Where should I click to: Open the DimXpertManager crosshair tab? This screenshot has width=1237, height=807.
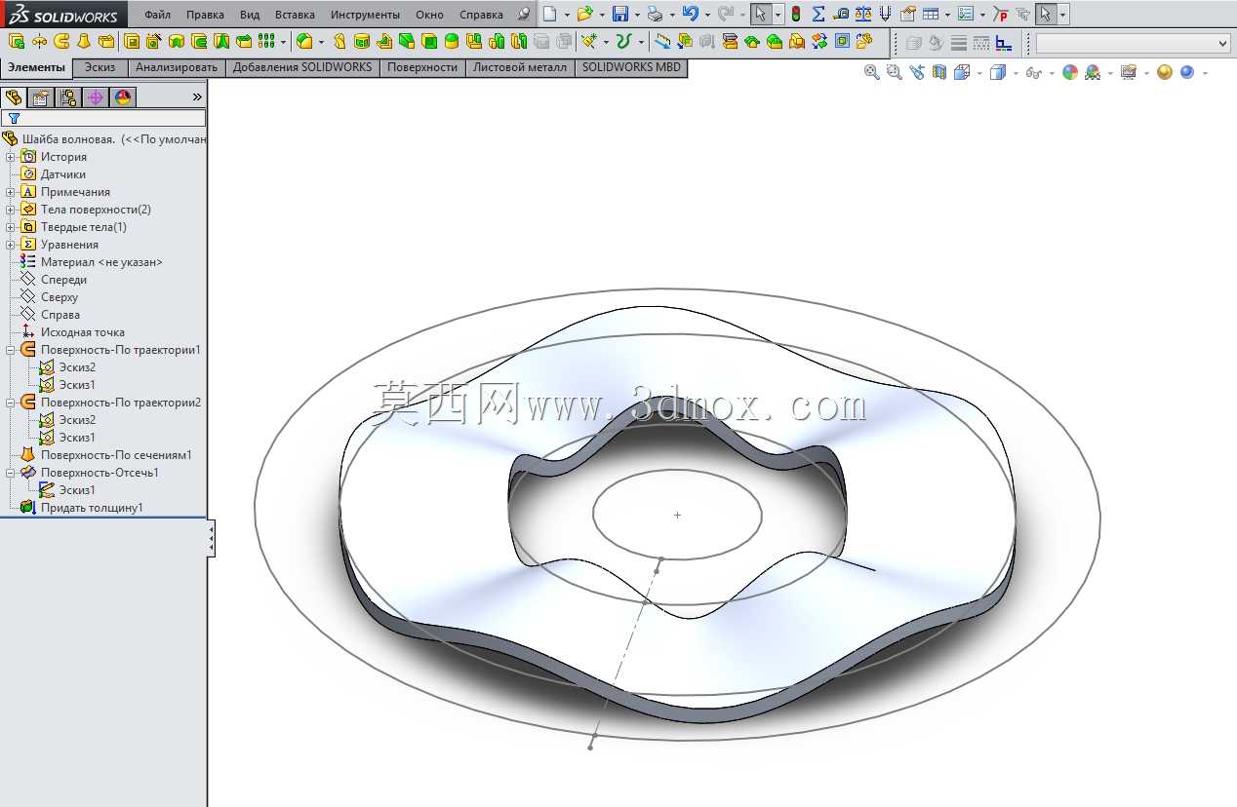tap(96, 97)
